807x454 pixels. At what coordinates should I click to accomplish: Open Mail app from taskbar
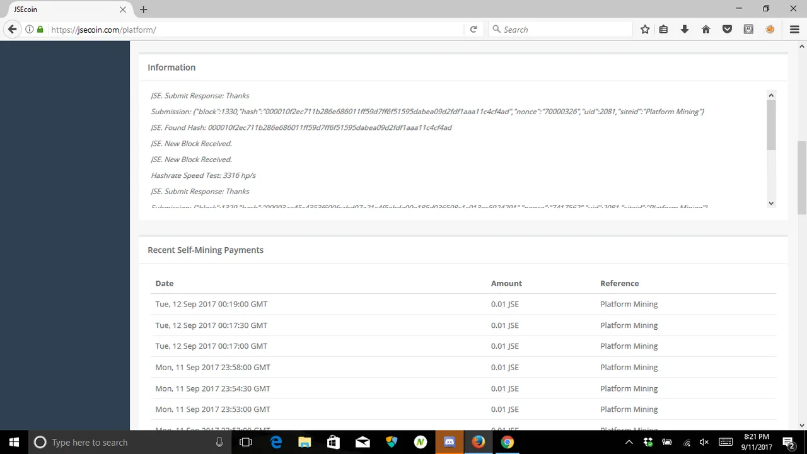tap(363, 442)
